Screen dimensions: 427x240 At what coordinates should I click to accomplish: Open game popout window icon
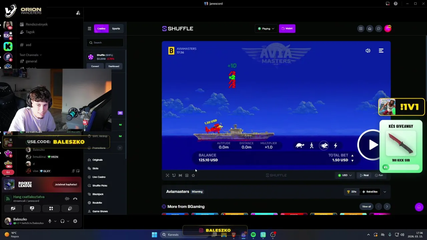click(x=174, y=175)
